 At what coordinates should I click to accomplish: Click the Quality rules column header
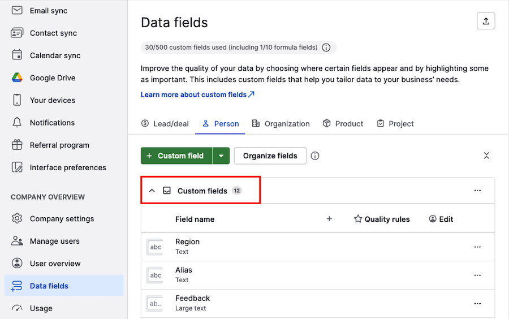381,219
